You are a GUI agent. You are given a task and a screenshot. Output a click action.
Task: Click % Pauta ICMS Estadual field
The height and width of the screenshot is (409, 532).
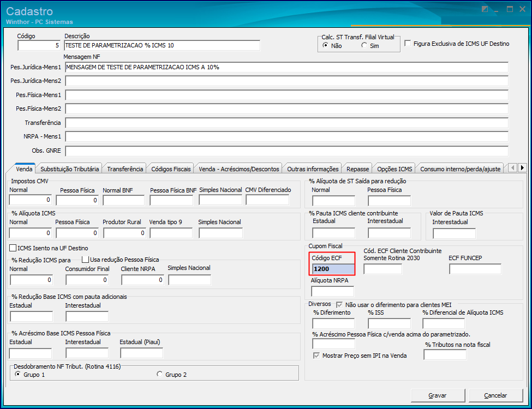333,233
